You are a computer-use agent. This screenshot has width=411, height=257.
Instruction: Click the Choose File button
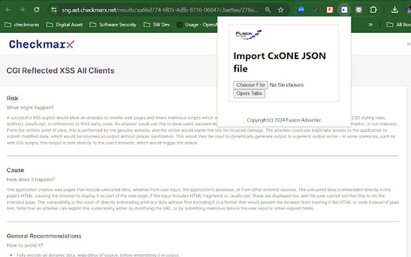click(x=250, y=85)
